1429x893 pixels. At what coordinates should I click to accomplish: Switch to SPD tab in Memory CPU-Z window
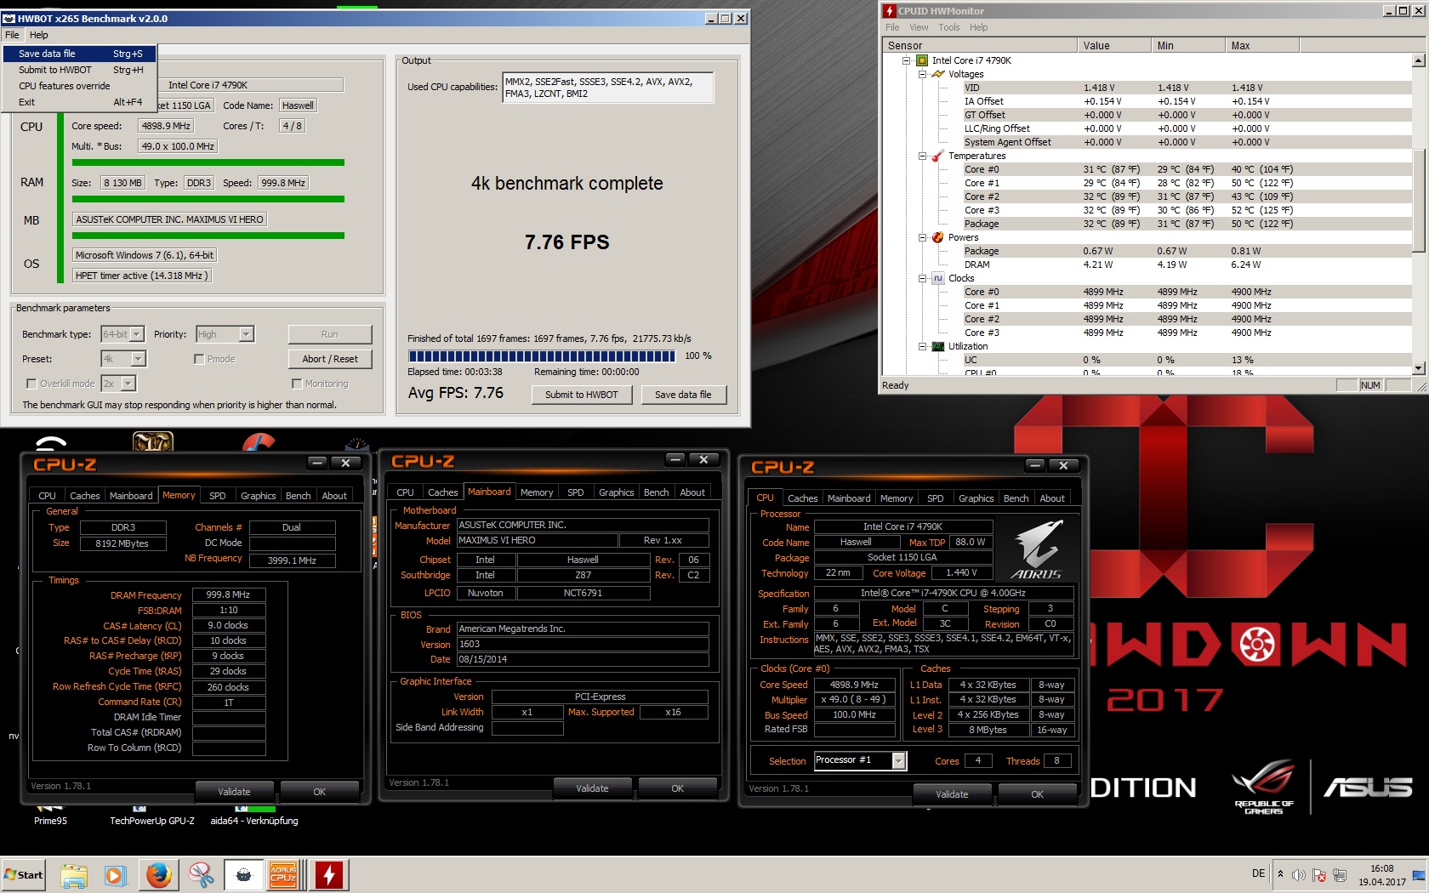(x=218, y=496)
